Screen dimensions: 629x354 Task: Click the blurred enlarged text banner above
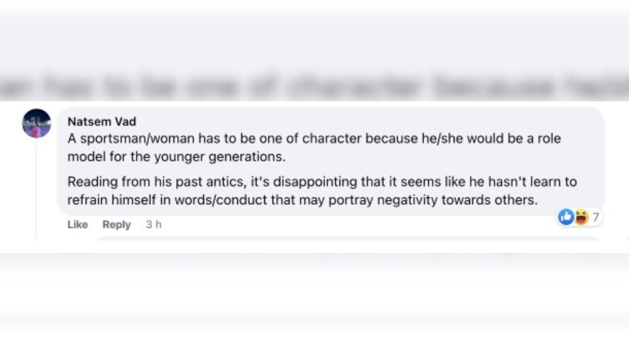click(x=314, y=87)
